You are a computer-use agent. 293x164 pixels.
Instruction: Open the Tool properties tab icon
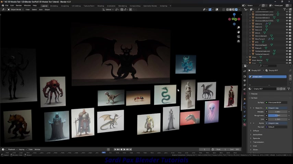coord(245,71)
